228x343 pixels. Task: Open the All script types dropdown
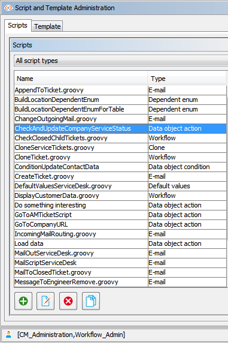pos(121,61)
